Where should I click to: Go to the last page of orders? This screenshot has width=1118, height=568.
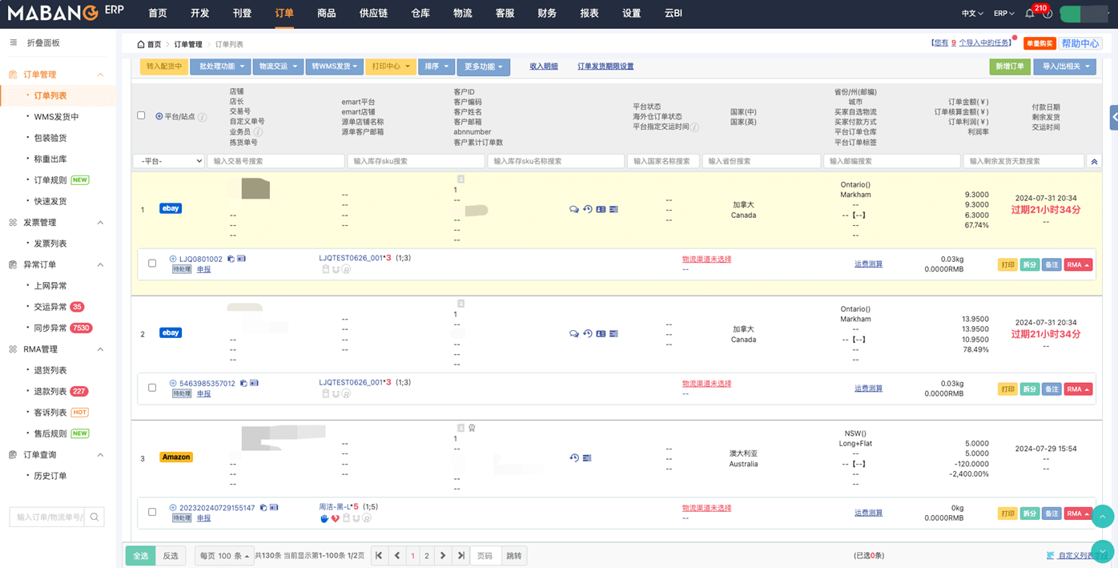point(461,556)
